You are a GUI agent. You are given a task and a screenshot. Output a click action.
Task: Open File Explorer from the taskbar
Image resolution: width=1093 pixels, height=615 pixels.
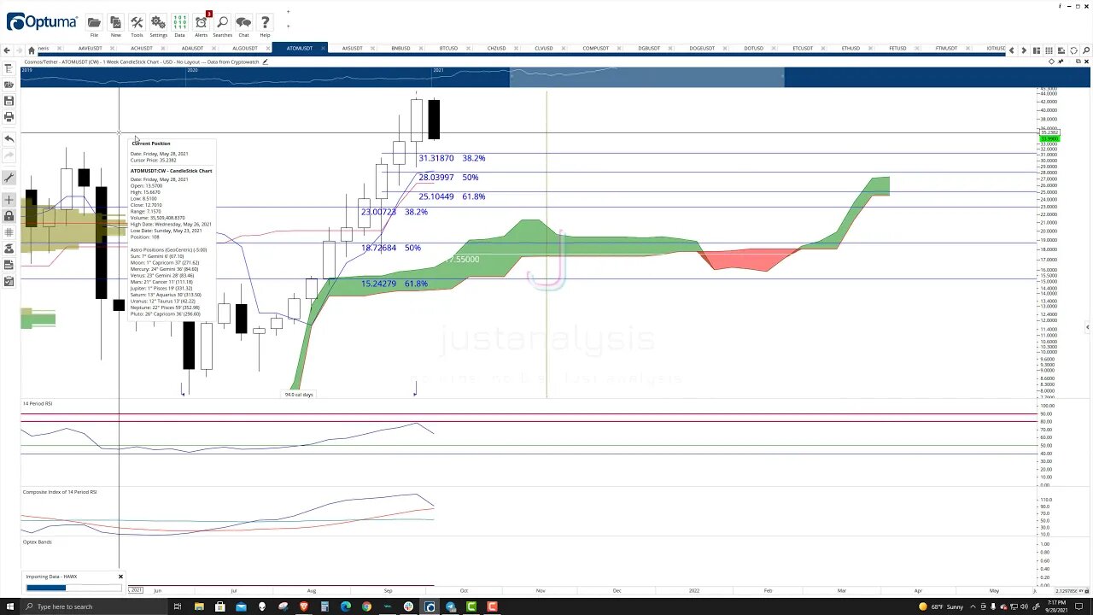pos(199,606)
